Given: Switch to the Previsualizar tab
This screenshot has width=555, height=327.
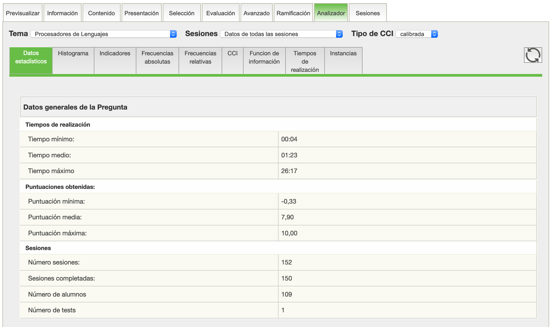Looking at the screenshot, I should (23, 13).
